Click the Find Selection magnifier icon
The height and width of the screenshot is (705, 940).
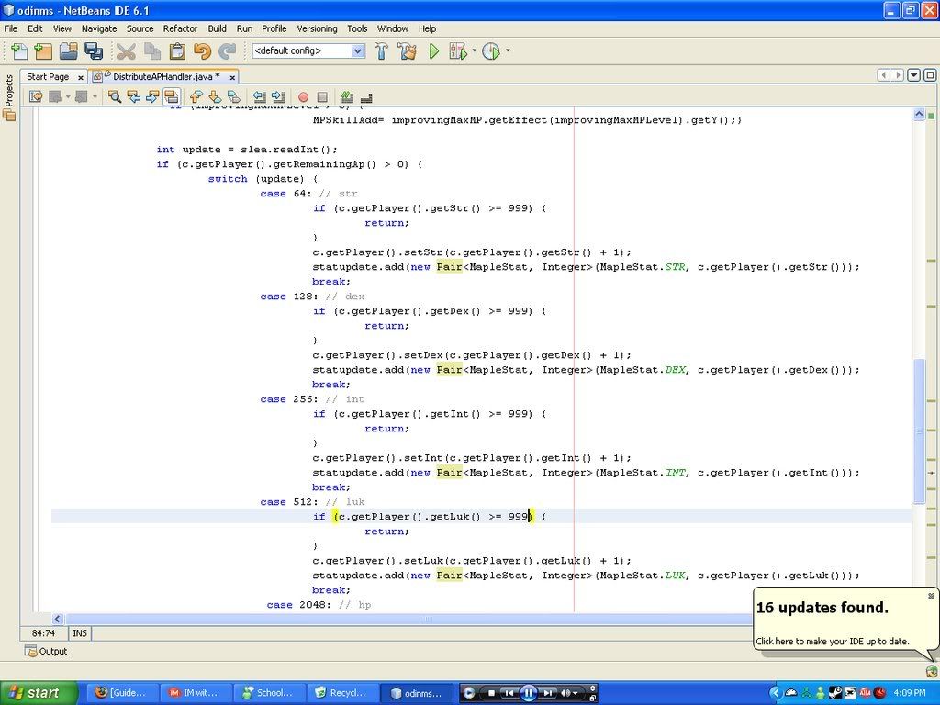pos(115,96)
